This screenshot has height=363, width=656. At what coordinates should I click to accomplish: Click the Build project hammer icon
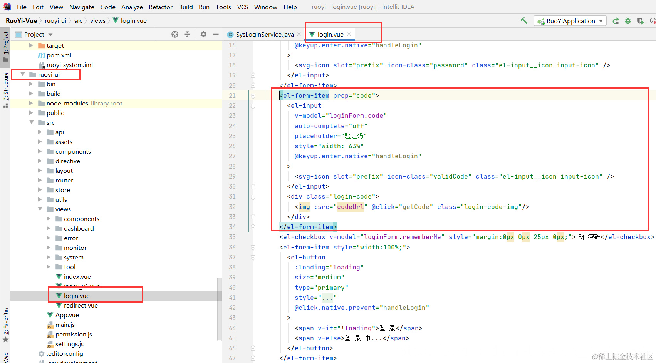click(524, 21)
